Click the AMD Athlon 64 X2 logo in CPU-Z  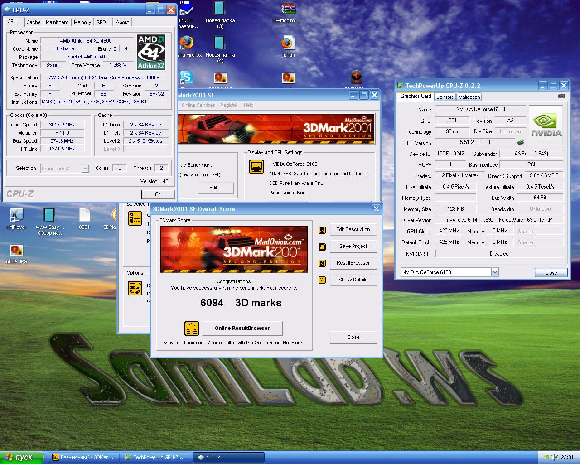click(151, 52)
